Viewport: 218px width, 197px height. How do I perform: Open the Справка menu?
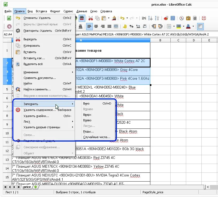point(106,11)
